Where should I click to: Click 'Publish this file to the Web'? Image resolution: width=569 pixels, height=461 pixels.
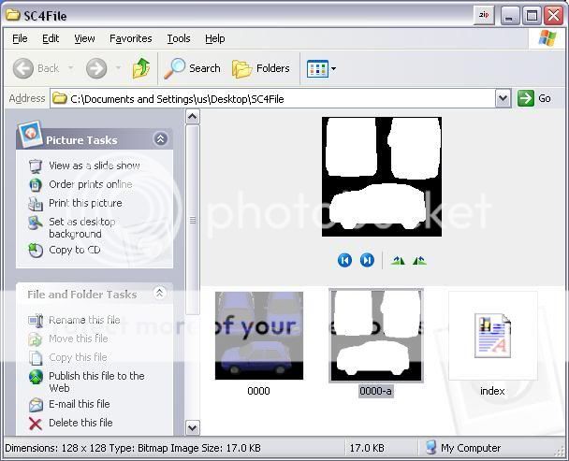(96, 382)
